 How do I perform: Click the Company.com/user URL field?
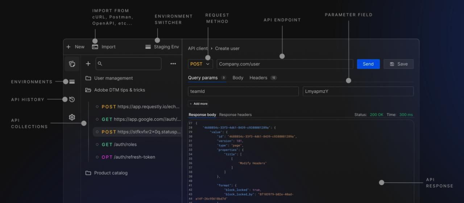(285, 64)
